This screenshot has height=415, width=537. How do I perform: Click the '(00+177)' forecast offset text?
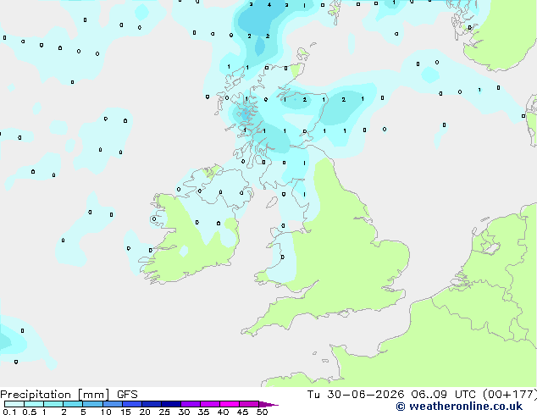coord(510,395)
